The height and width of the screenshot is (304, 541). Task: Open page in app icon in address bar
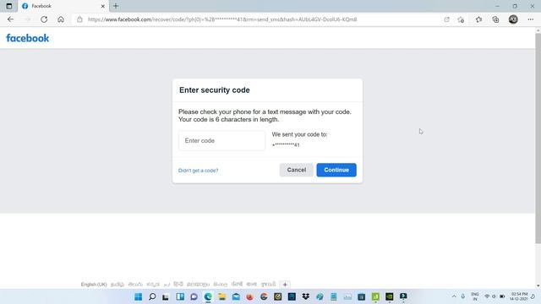pyautogui.click(x=447, y=19)
